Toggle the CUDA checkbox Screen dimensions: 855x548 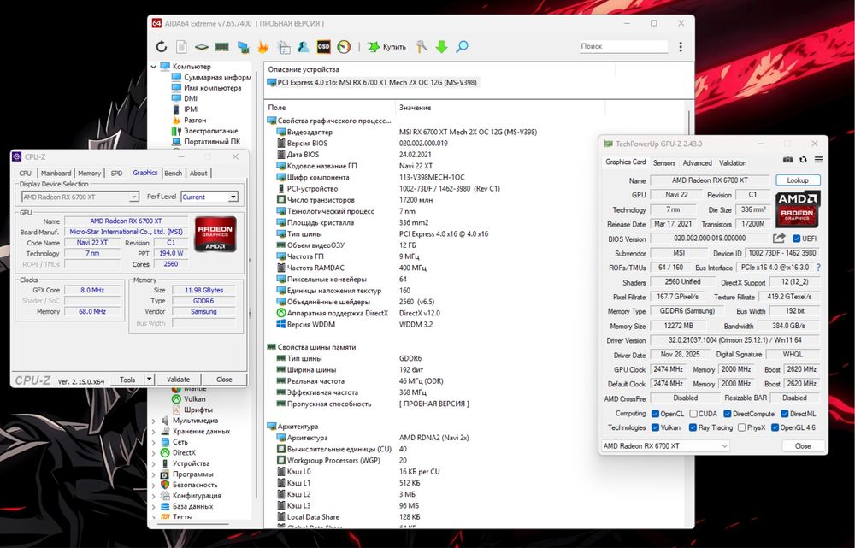(x=694, y=413)
